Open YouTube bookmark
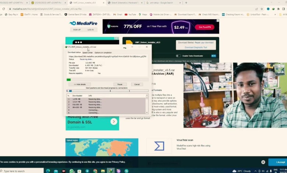Image resolution: width=287 pixels, height=173 pixels. tap(130, 14)
